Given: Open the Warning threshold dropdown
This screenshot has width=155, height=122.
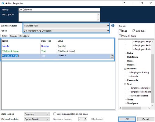Looking at the screenshot, I should [x=37, y=119].
